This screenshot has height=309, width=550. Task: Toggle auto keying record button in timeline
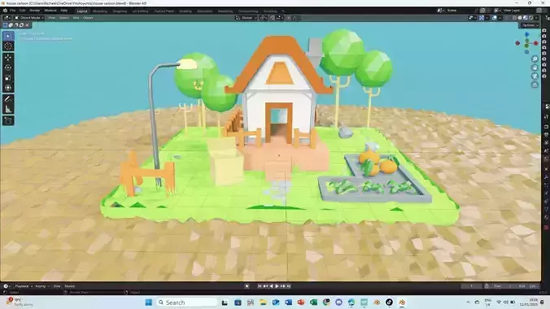[247, 286]
